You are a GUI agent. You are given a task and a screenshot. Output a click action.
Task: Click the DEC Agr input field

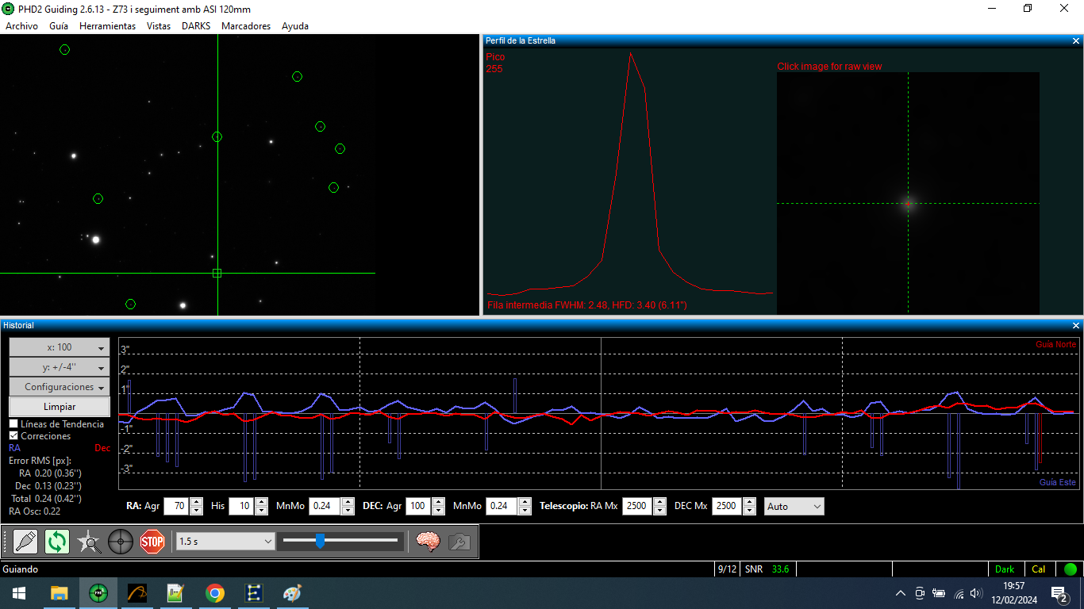click(418, 506)
